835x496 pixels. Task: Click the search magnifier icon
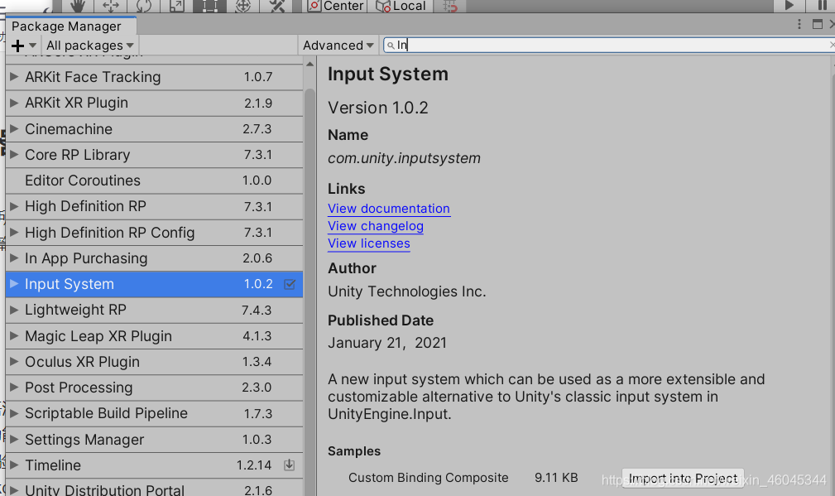coord(391,46)
